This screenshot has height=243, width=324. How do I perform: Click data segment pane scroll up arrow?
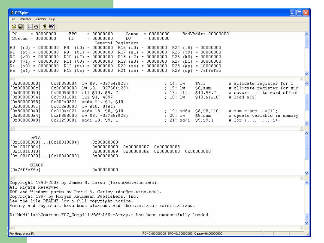coord(307,133)
